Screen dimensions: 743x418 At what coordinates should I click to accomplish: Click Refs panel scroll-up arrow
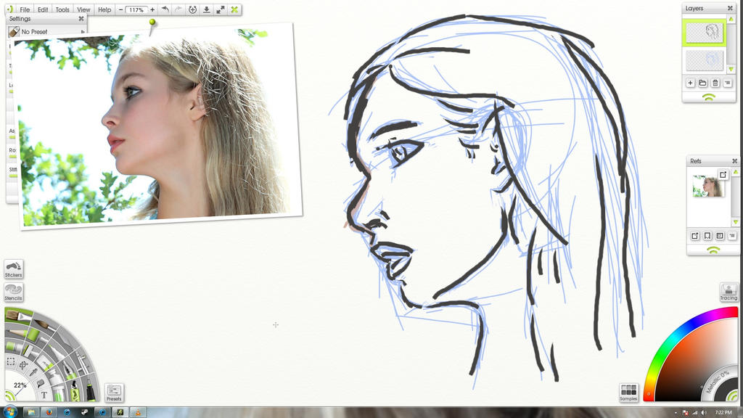point(736,172)
